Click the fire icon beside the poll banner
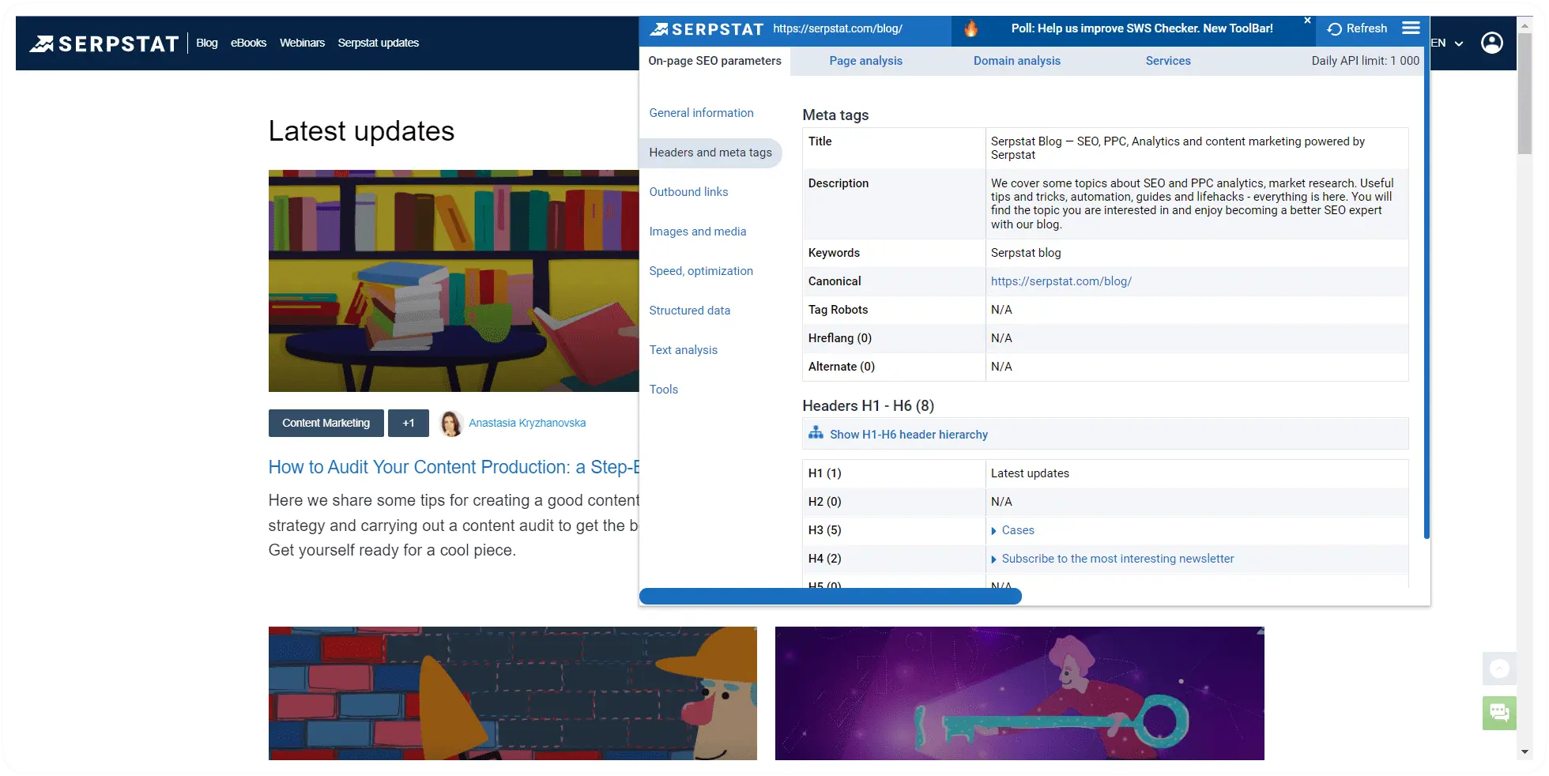Viewport: 1549px width, 776px height. (970, 29)
